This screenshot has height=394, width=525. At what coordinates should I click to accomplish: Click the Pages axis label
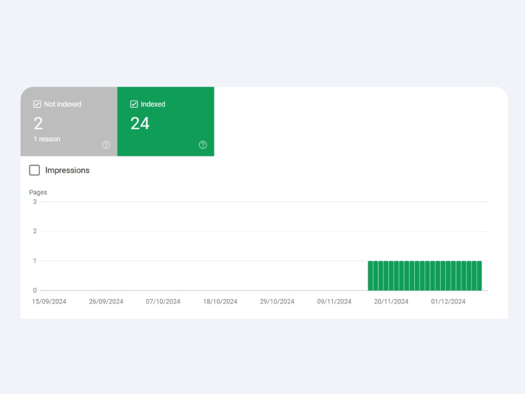click(x=38, y=192)
